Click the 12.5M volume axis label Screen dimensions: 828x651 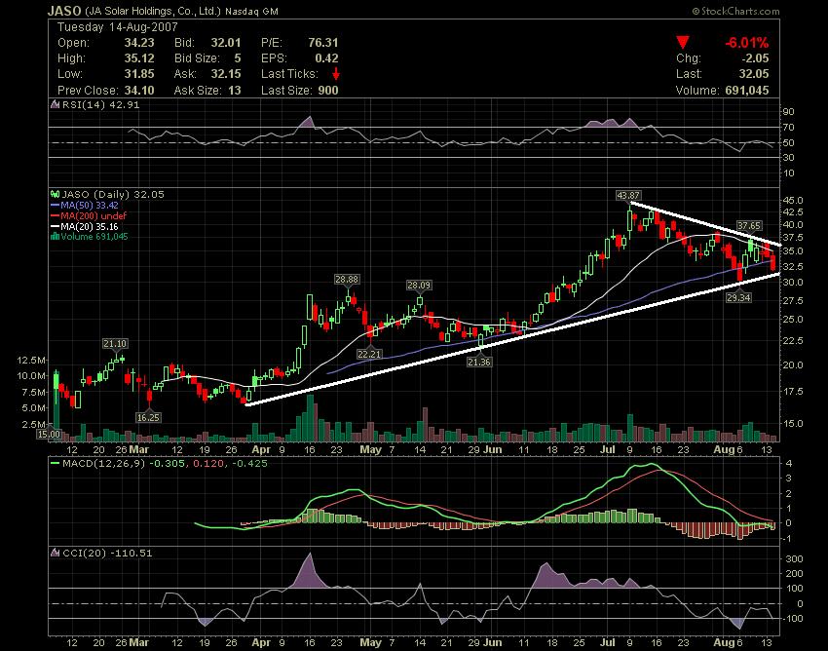pyautogui.click(x=31, y=360)
